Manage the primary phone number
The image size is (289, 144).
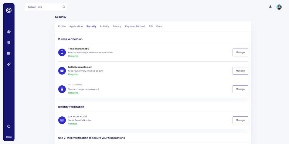[x=240, y=52]
